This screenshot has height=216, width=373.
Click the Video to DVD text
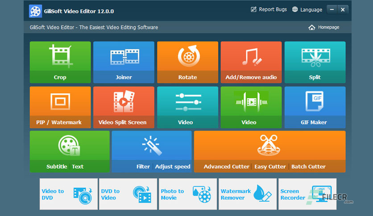pos(53,194)
